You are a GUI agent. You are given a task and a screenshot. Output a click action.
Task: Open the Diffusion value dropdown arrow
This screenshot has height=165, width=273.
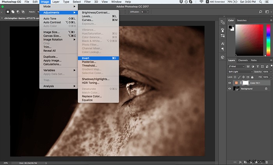[148, 12]
